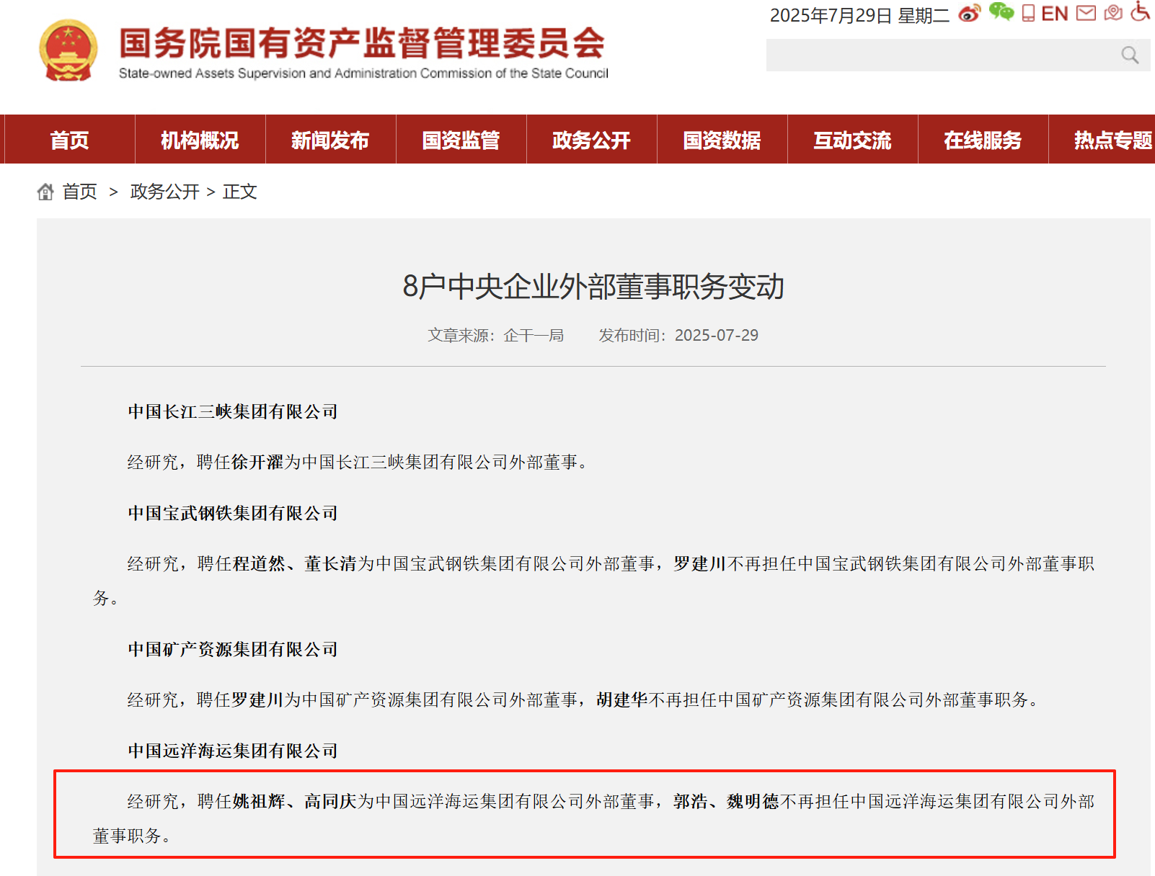Open the wheelchair accessibility icon

pyautogui.click(x=1140, y=12)
